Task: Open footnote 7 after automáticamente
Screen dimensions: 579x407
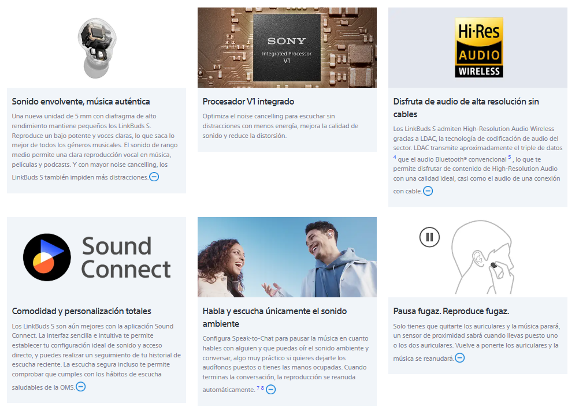Action: pyautogui.click(x=258, y=388)
